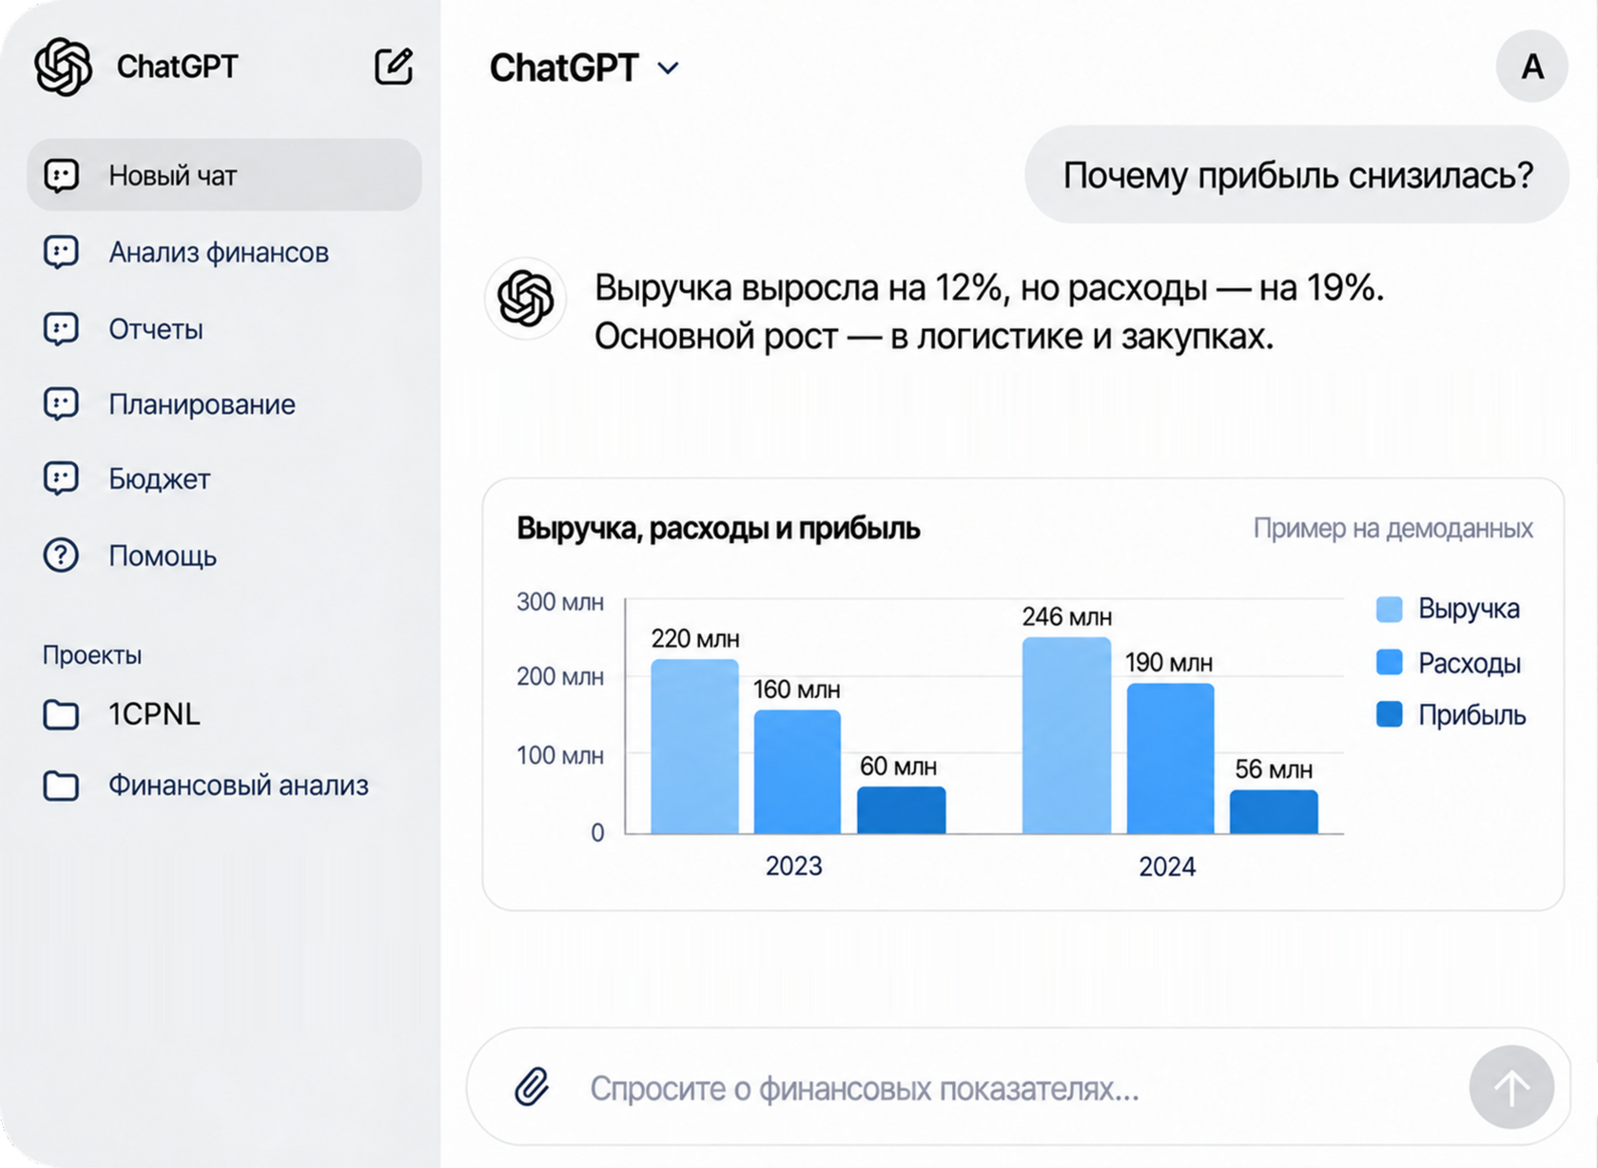This screenshot has width=1598, height=1168.
Task: Open the Анализ финансов chat
Action: coord(219,252)
